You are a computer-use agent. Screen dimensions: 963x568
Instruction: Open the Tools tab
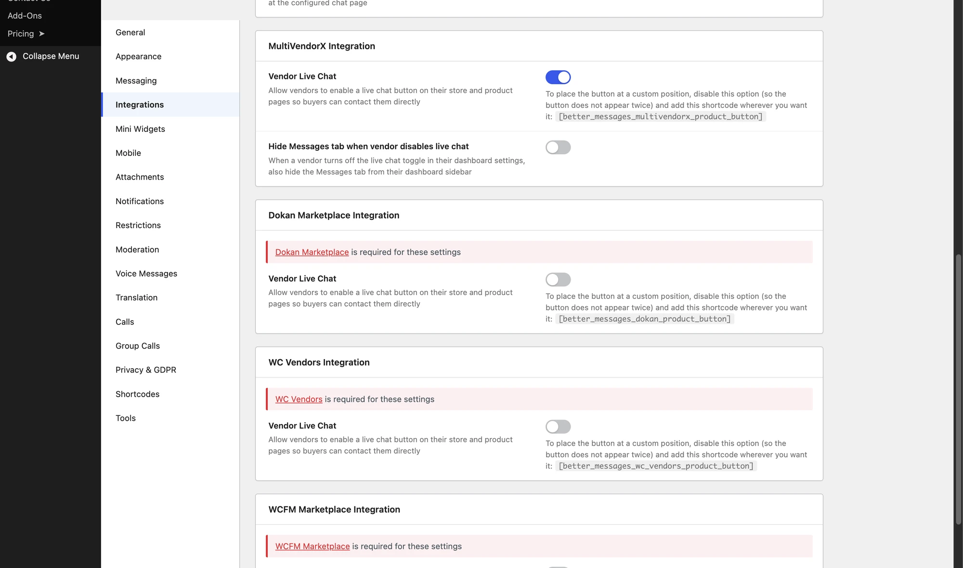point(170,418)
